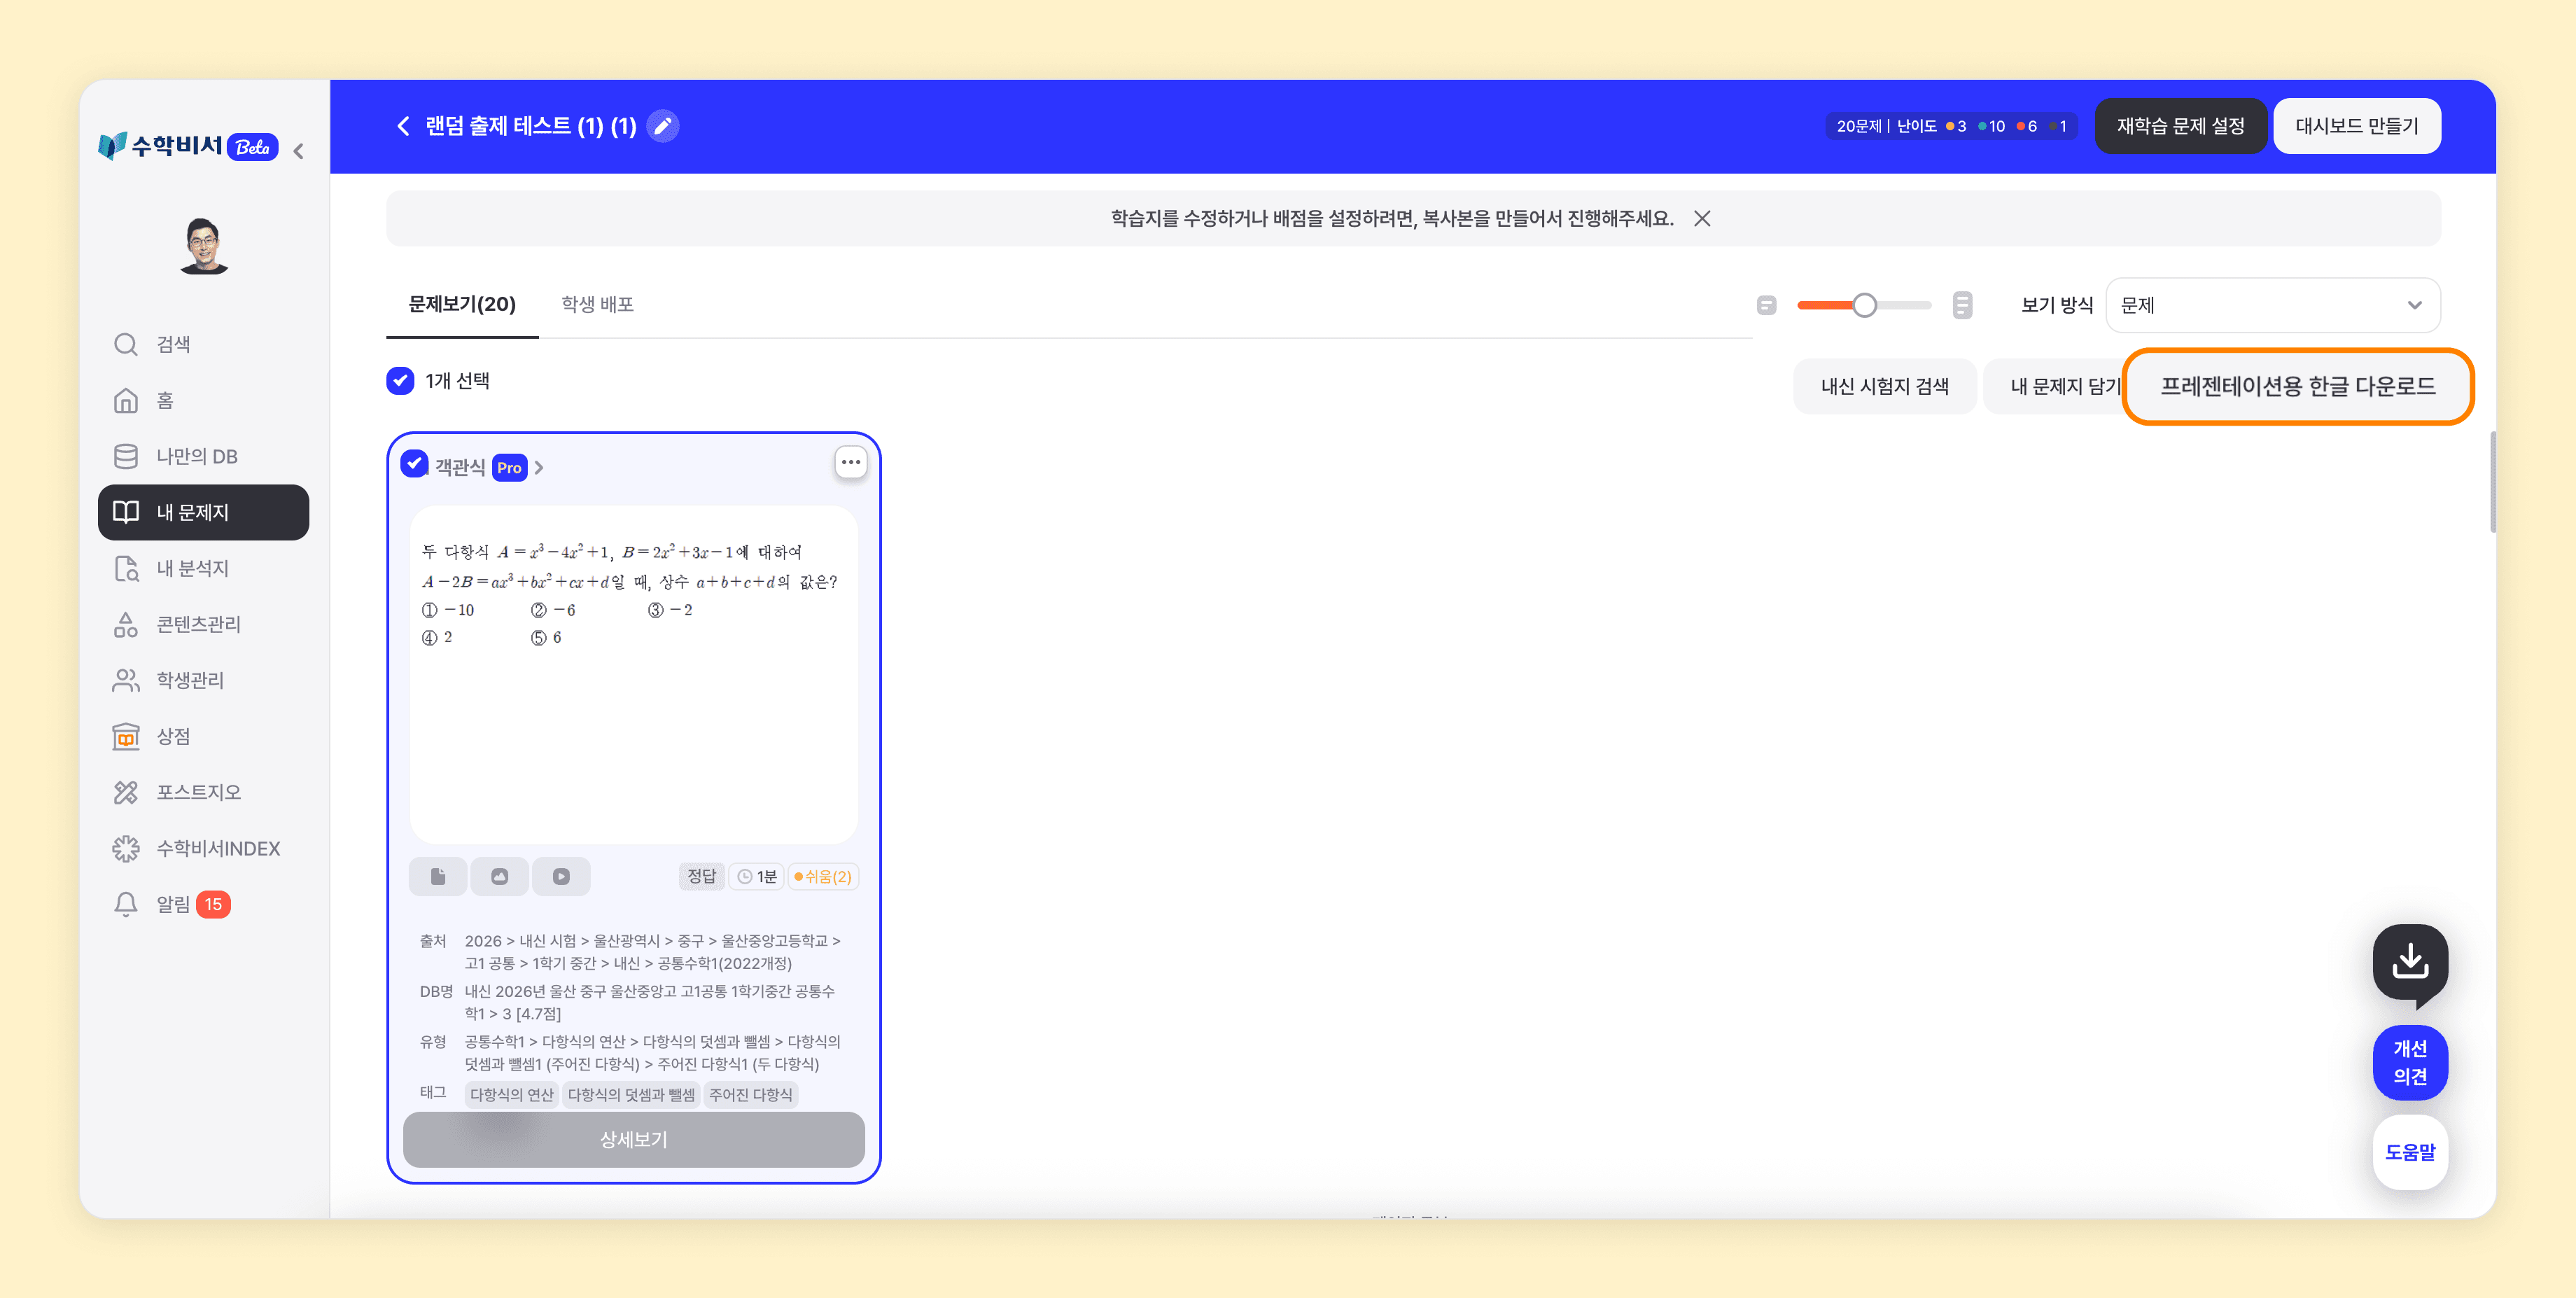Click the 개선 의견 floating button
This screenshot has height=1298, width=2576.
click(x=2410, y=1062)
